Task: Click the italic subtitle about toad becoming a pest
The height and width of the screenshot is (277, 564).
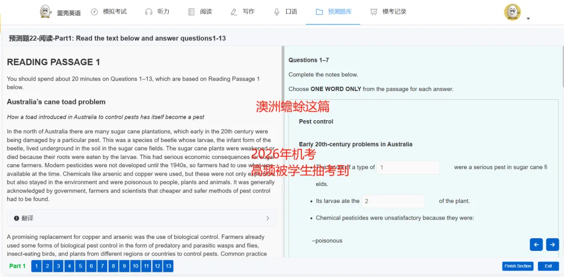Action: coord(105,117)
